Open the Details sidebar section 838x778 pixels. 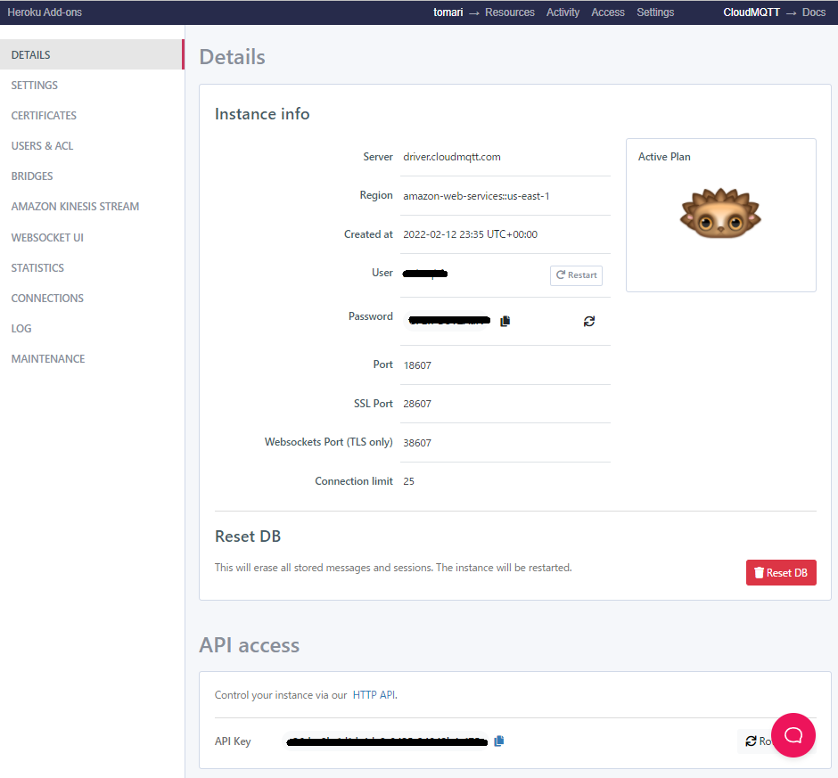click(92, 54)
